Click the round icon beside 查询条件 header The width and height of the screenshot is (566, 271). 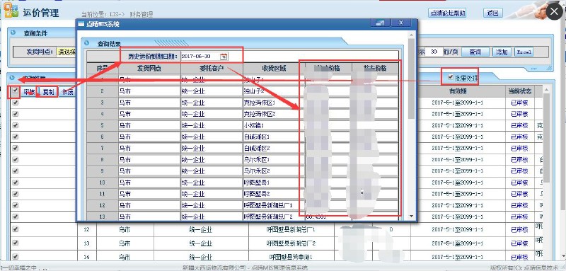13,33
